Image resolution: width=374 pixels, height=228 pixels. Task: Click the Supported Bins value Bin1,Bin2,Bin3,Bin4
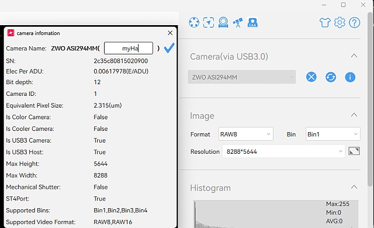click(x=120, y=210)
